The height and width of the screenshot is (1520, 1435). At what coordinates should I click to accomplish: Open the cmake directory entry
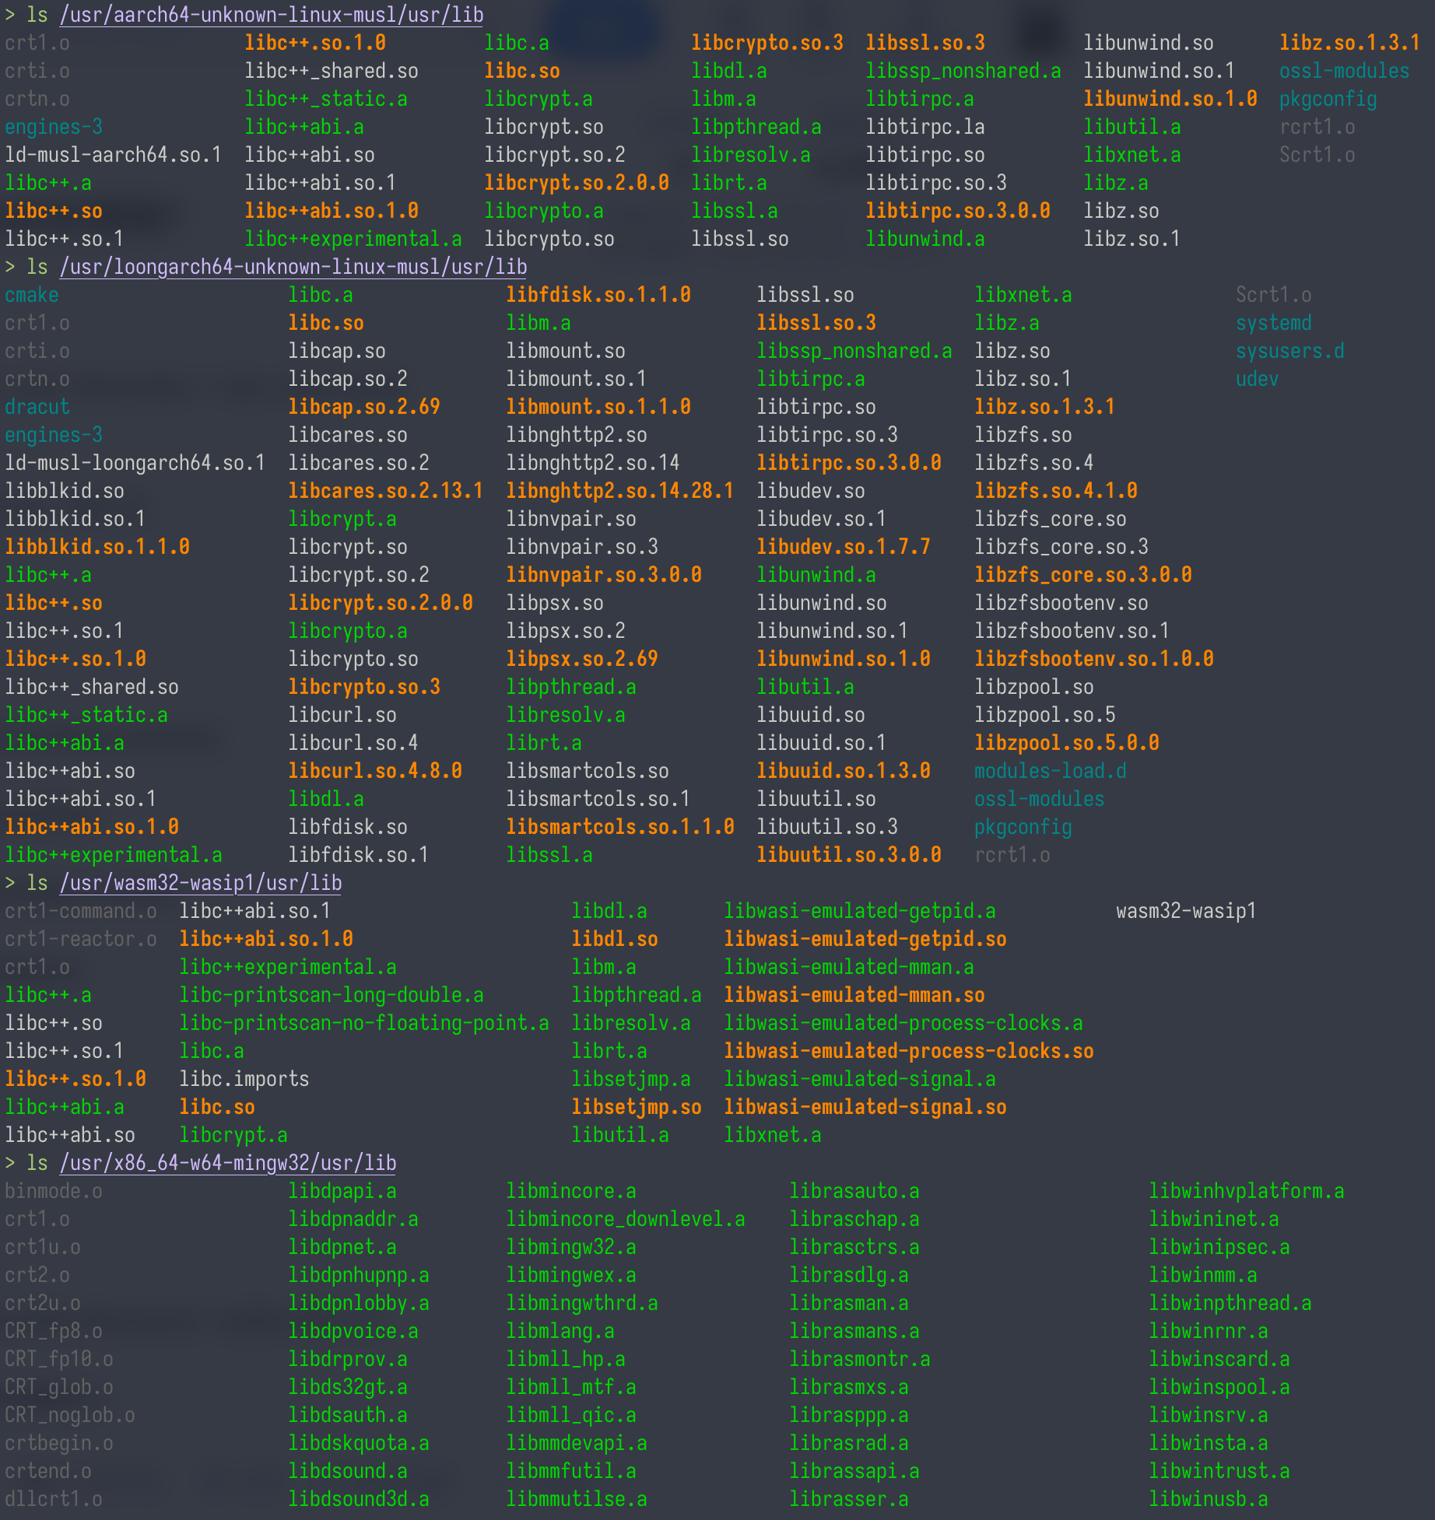(30, 295)
